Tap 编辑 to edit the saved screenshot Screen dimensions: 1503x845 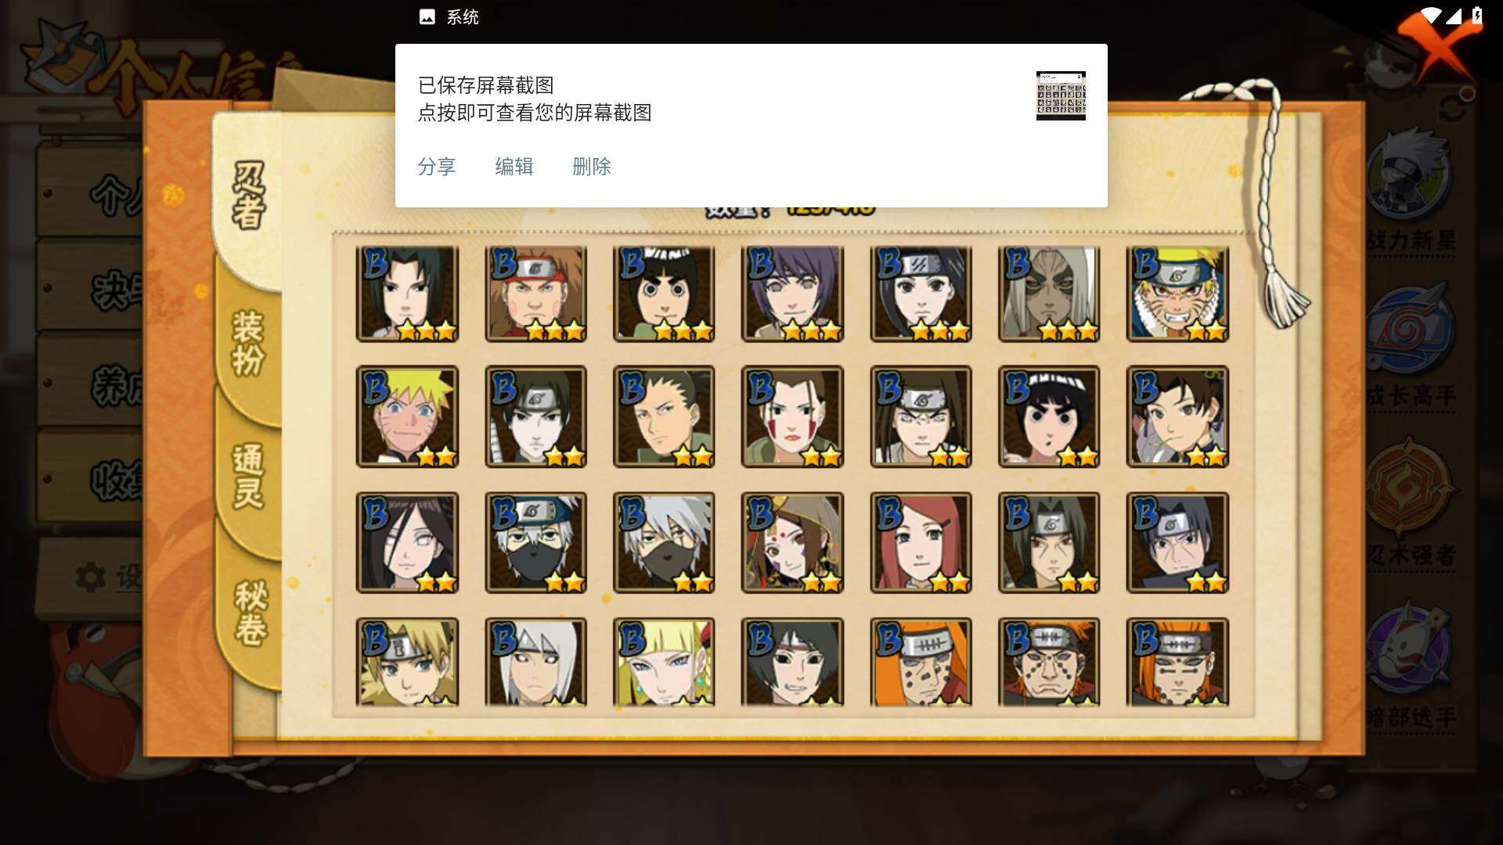(x=514, y=167)
